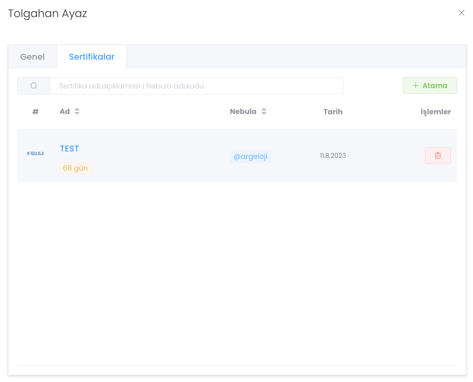The image size is (473, 382).
Task: Open the @argeloji nebula tag
Action: [x=250, y=156]
